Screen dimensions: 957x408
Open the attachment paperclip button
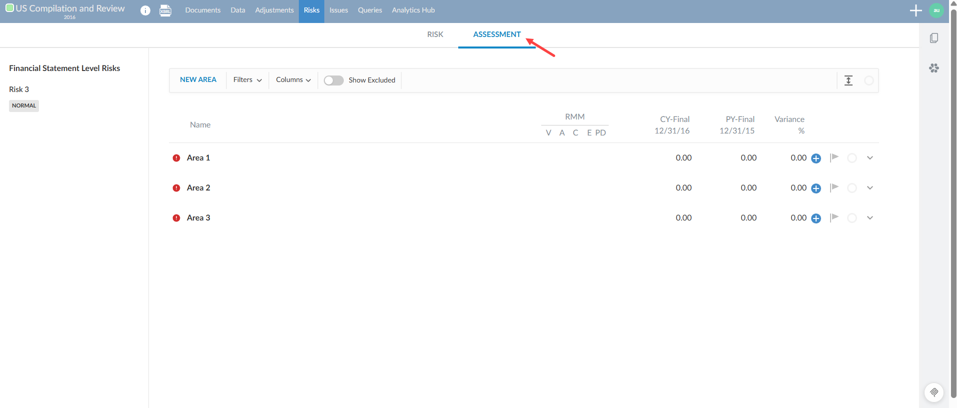tap(934, 392)
